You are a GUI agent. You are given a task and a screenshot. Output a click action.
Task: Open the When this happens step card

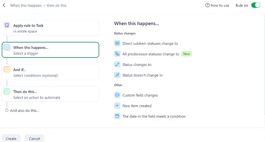pyautogui.click(x=50, y=50)
